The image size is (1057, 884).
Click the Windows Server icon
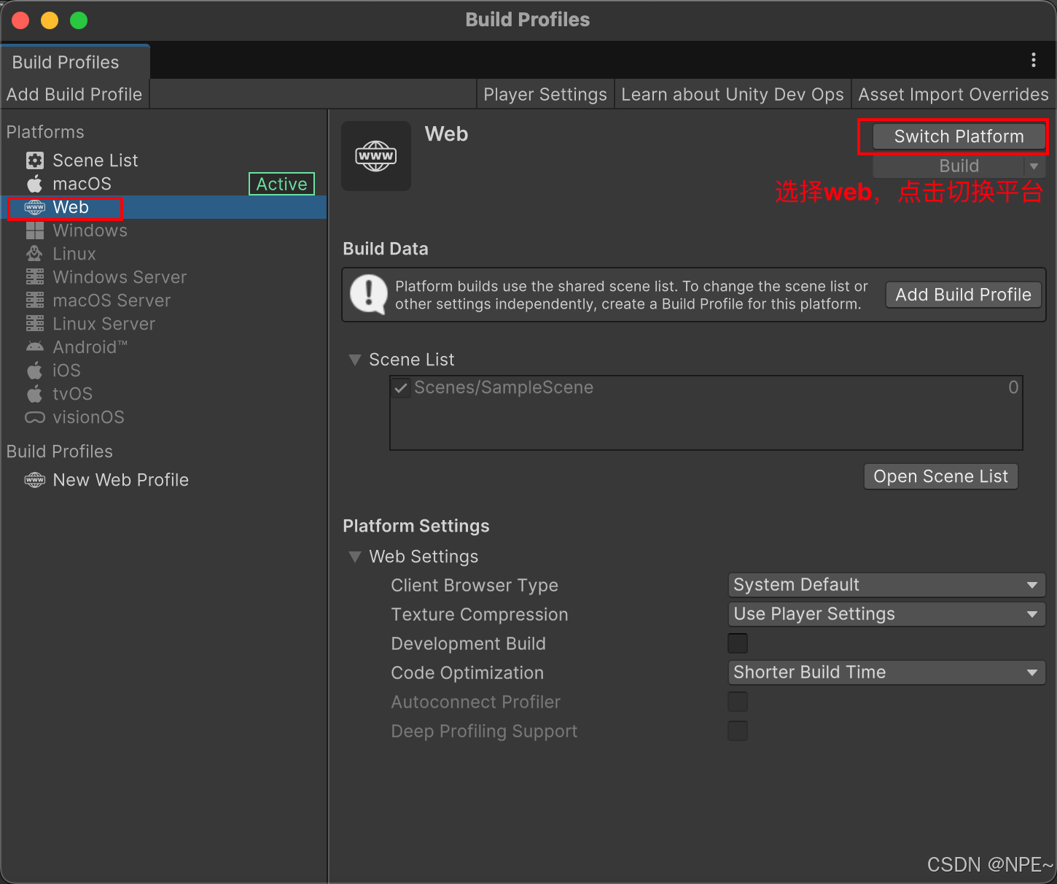point(35,277)
